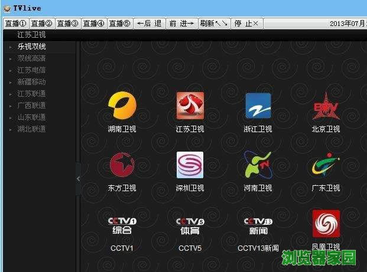This screenshot has height=272, width=367.
Task: Click the 河南卫视 channel label
Action: coord(258,188)
